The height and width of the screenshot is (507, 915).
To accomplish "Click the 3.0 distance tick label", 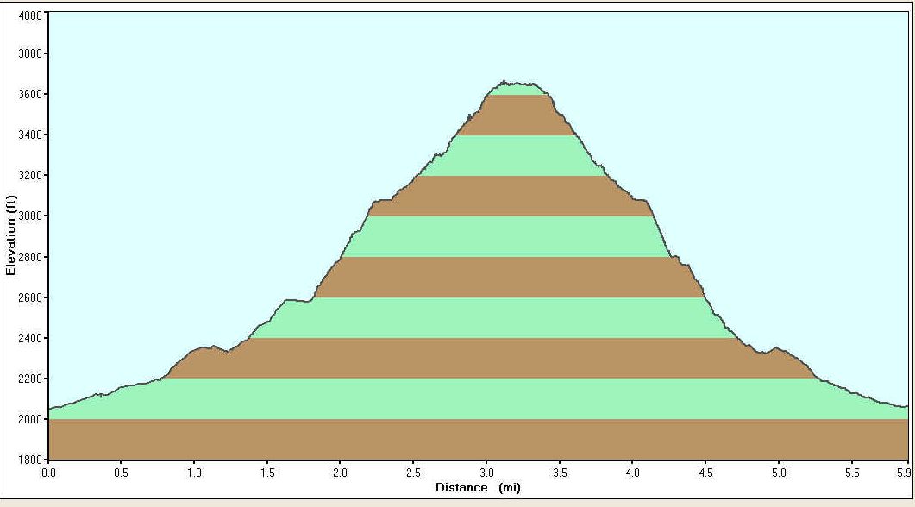I will (486, 473).
